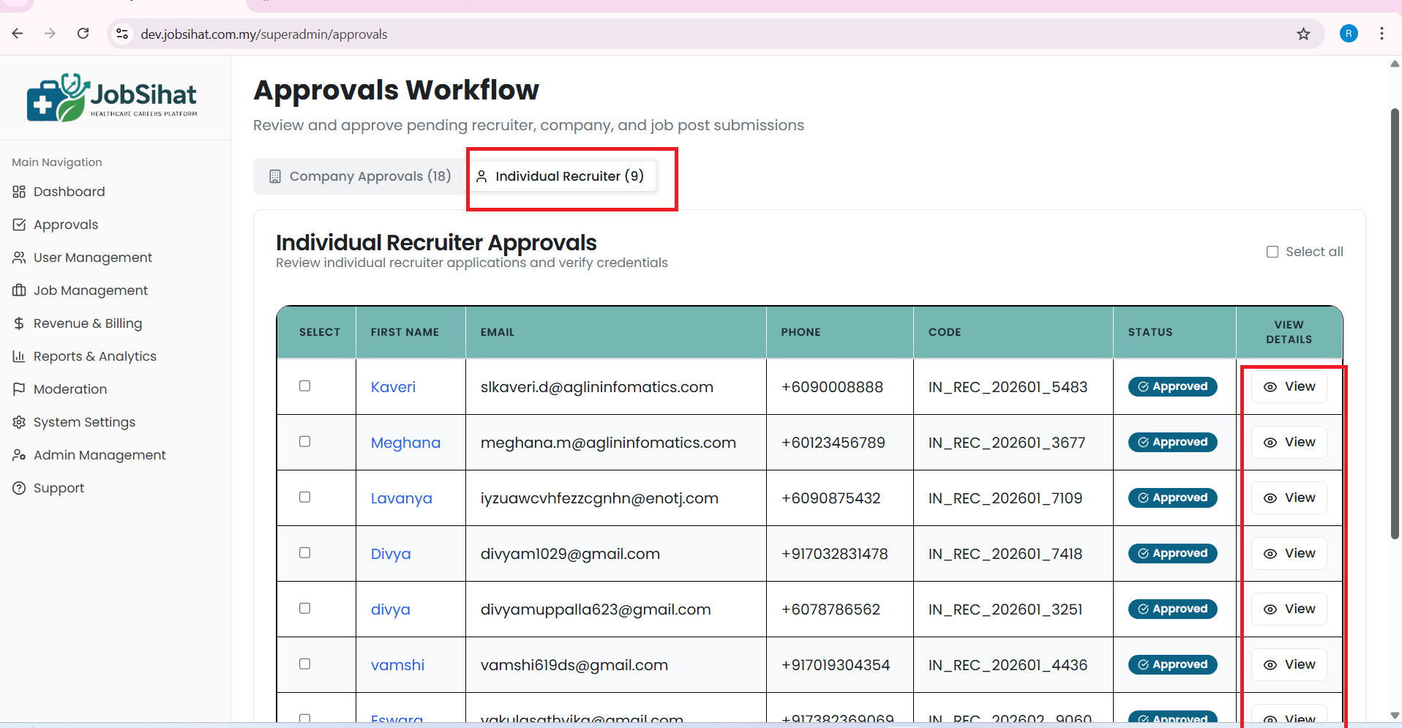
Task: Open site information icon in address bar
Action: click(x=123, y=34)
